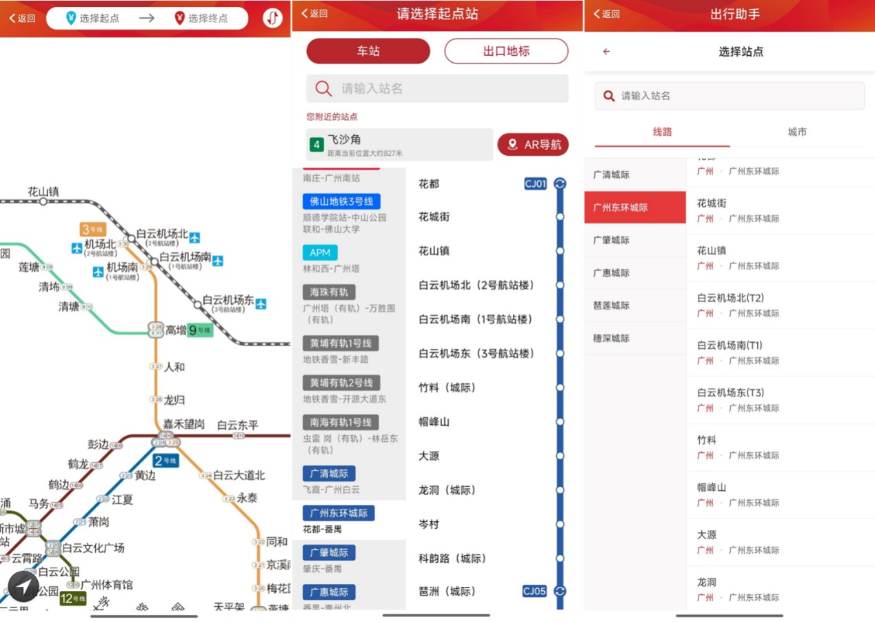Switch to the 城市 tab
875x622 pixels.
[x=796, y=132]
